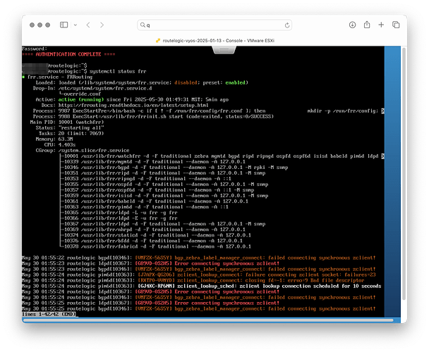The width and height of the screenshot is (429, 352).
Task: Click the white zclient_lookup_sched log line
Action: tap(201, 287)
